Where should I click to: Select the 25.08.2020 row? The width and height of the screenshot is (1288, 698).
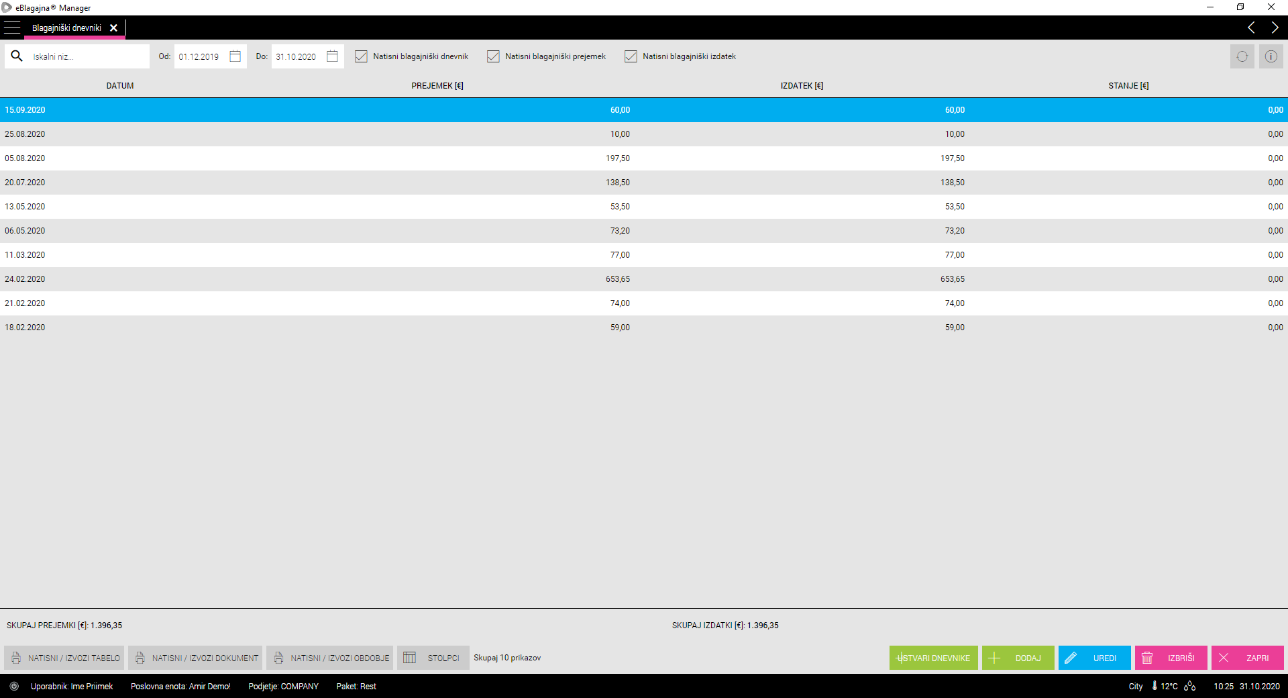[644, 134]
